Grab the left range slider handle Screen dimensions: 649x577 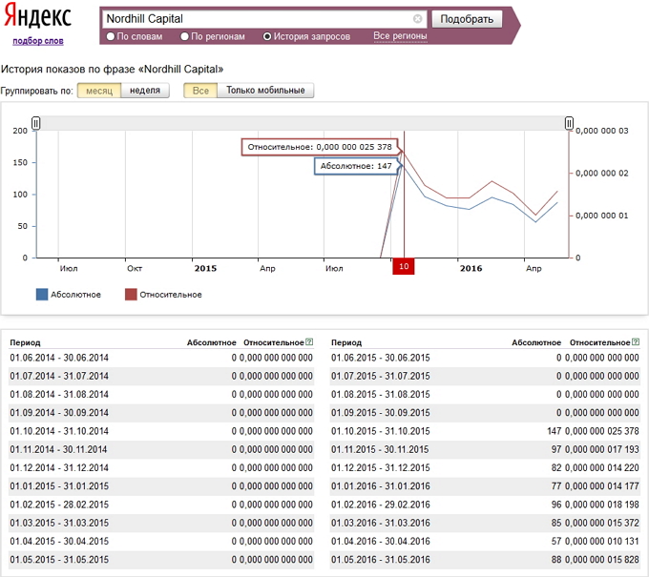coord(36,123)
